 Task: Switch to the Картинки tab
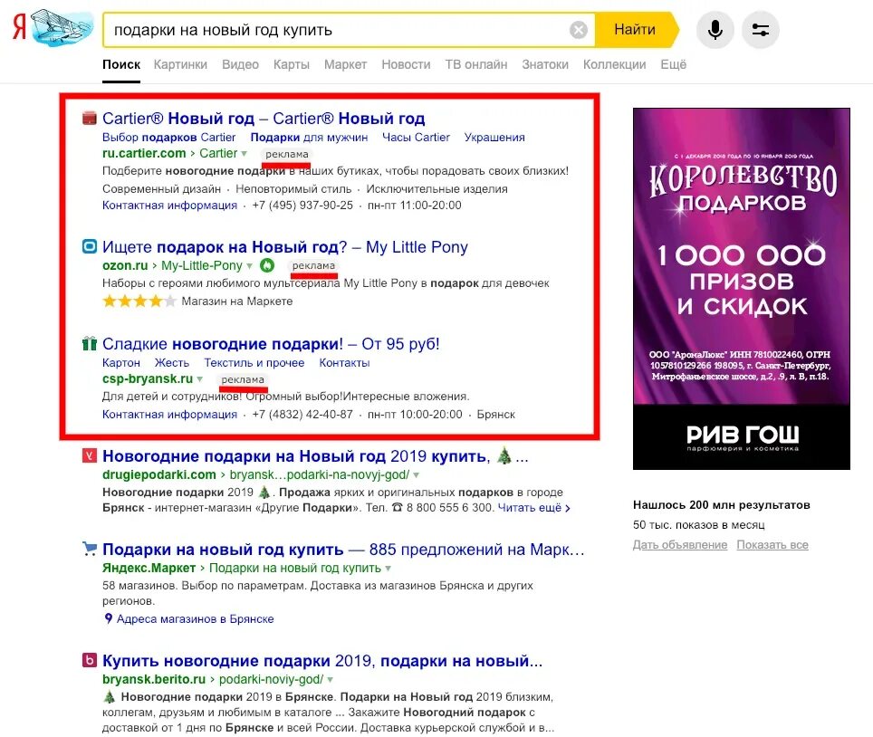180,64
